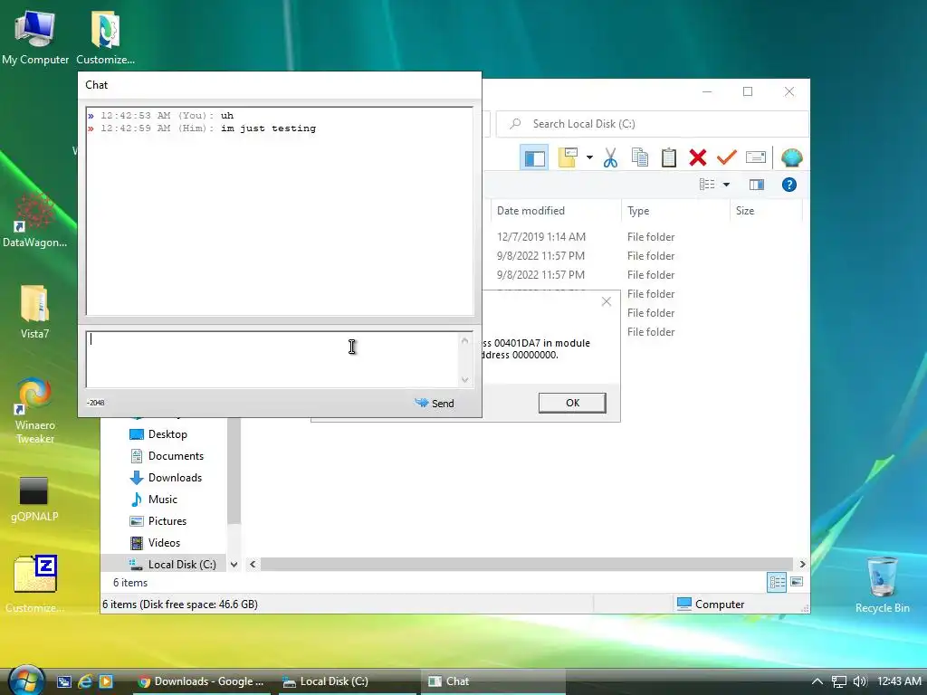Select the gQPNALP desktop icon
The width and height of the screenshot is (927, 695).
tap(34, 499)
